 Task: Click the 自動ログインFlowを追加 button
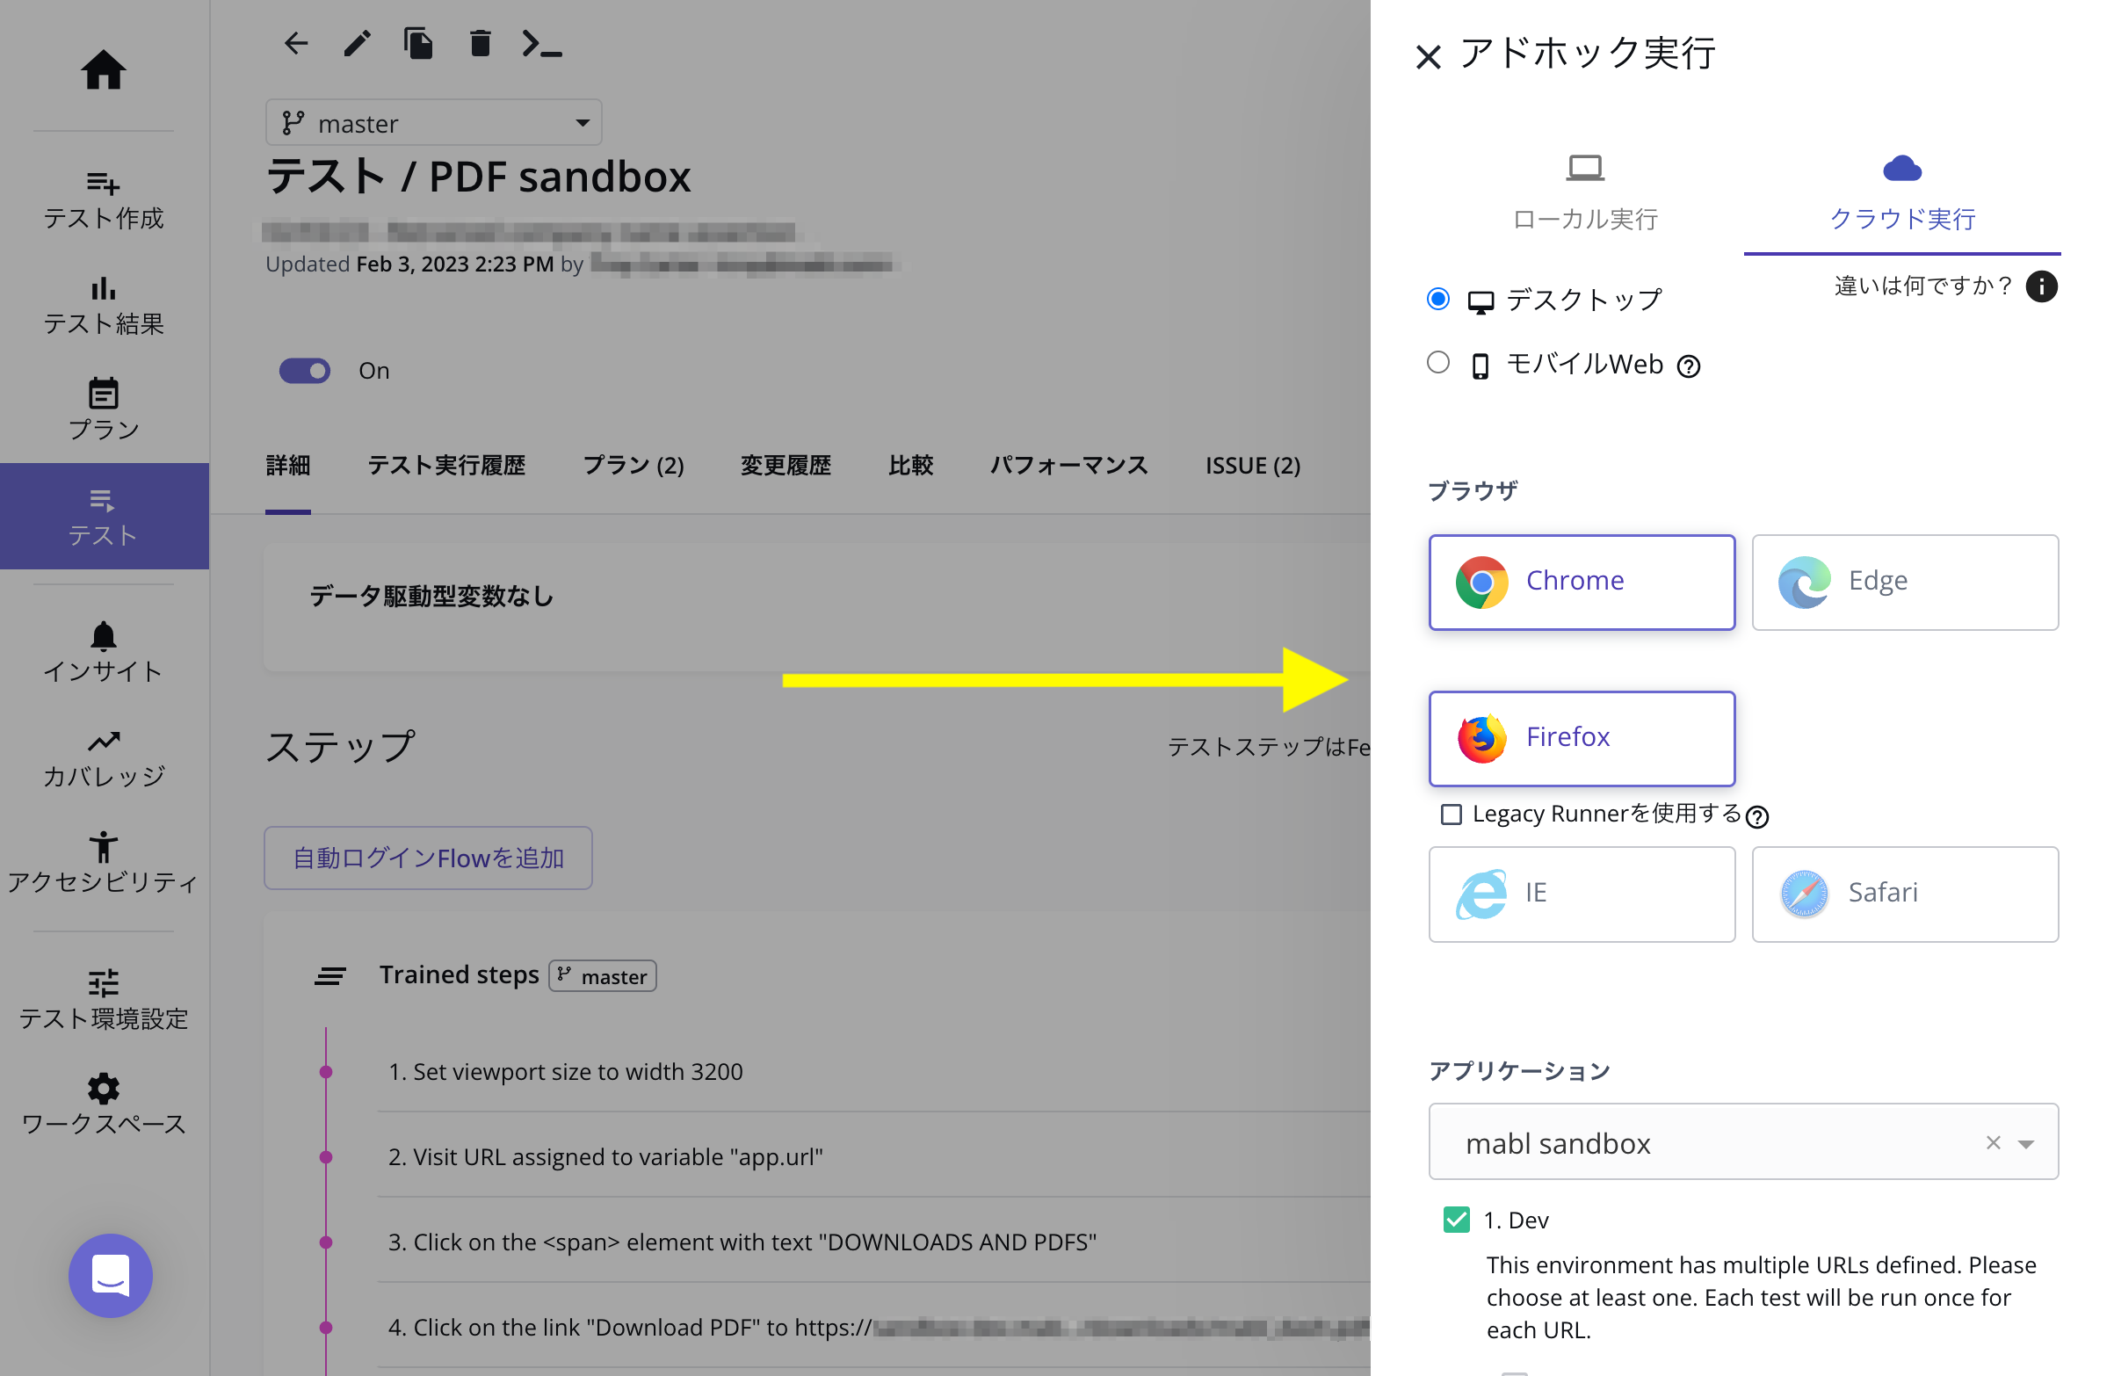tap(428, 858)
